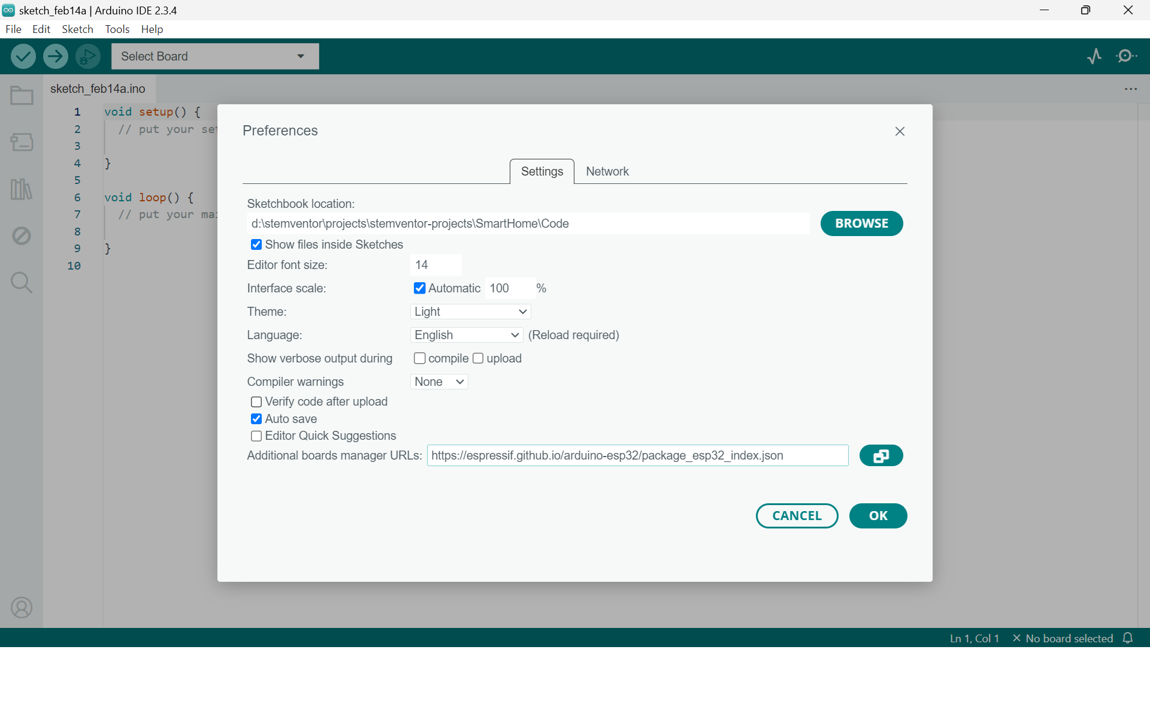Click the Sketchbook location path field

pyautogui.click(x=528, y=223)
